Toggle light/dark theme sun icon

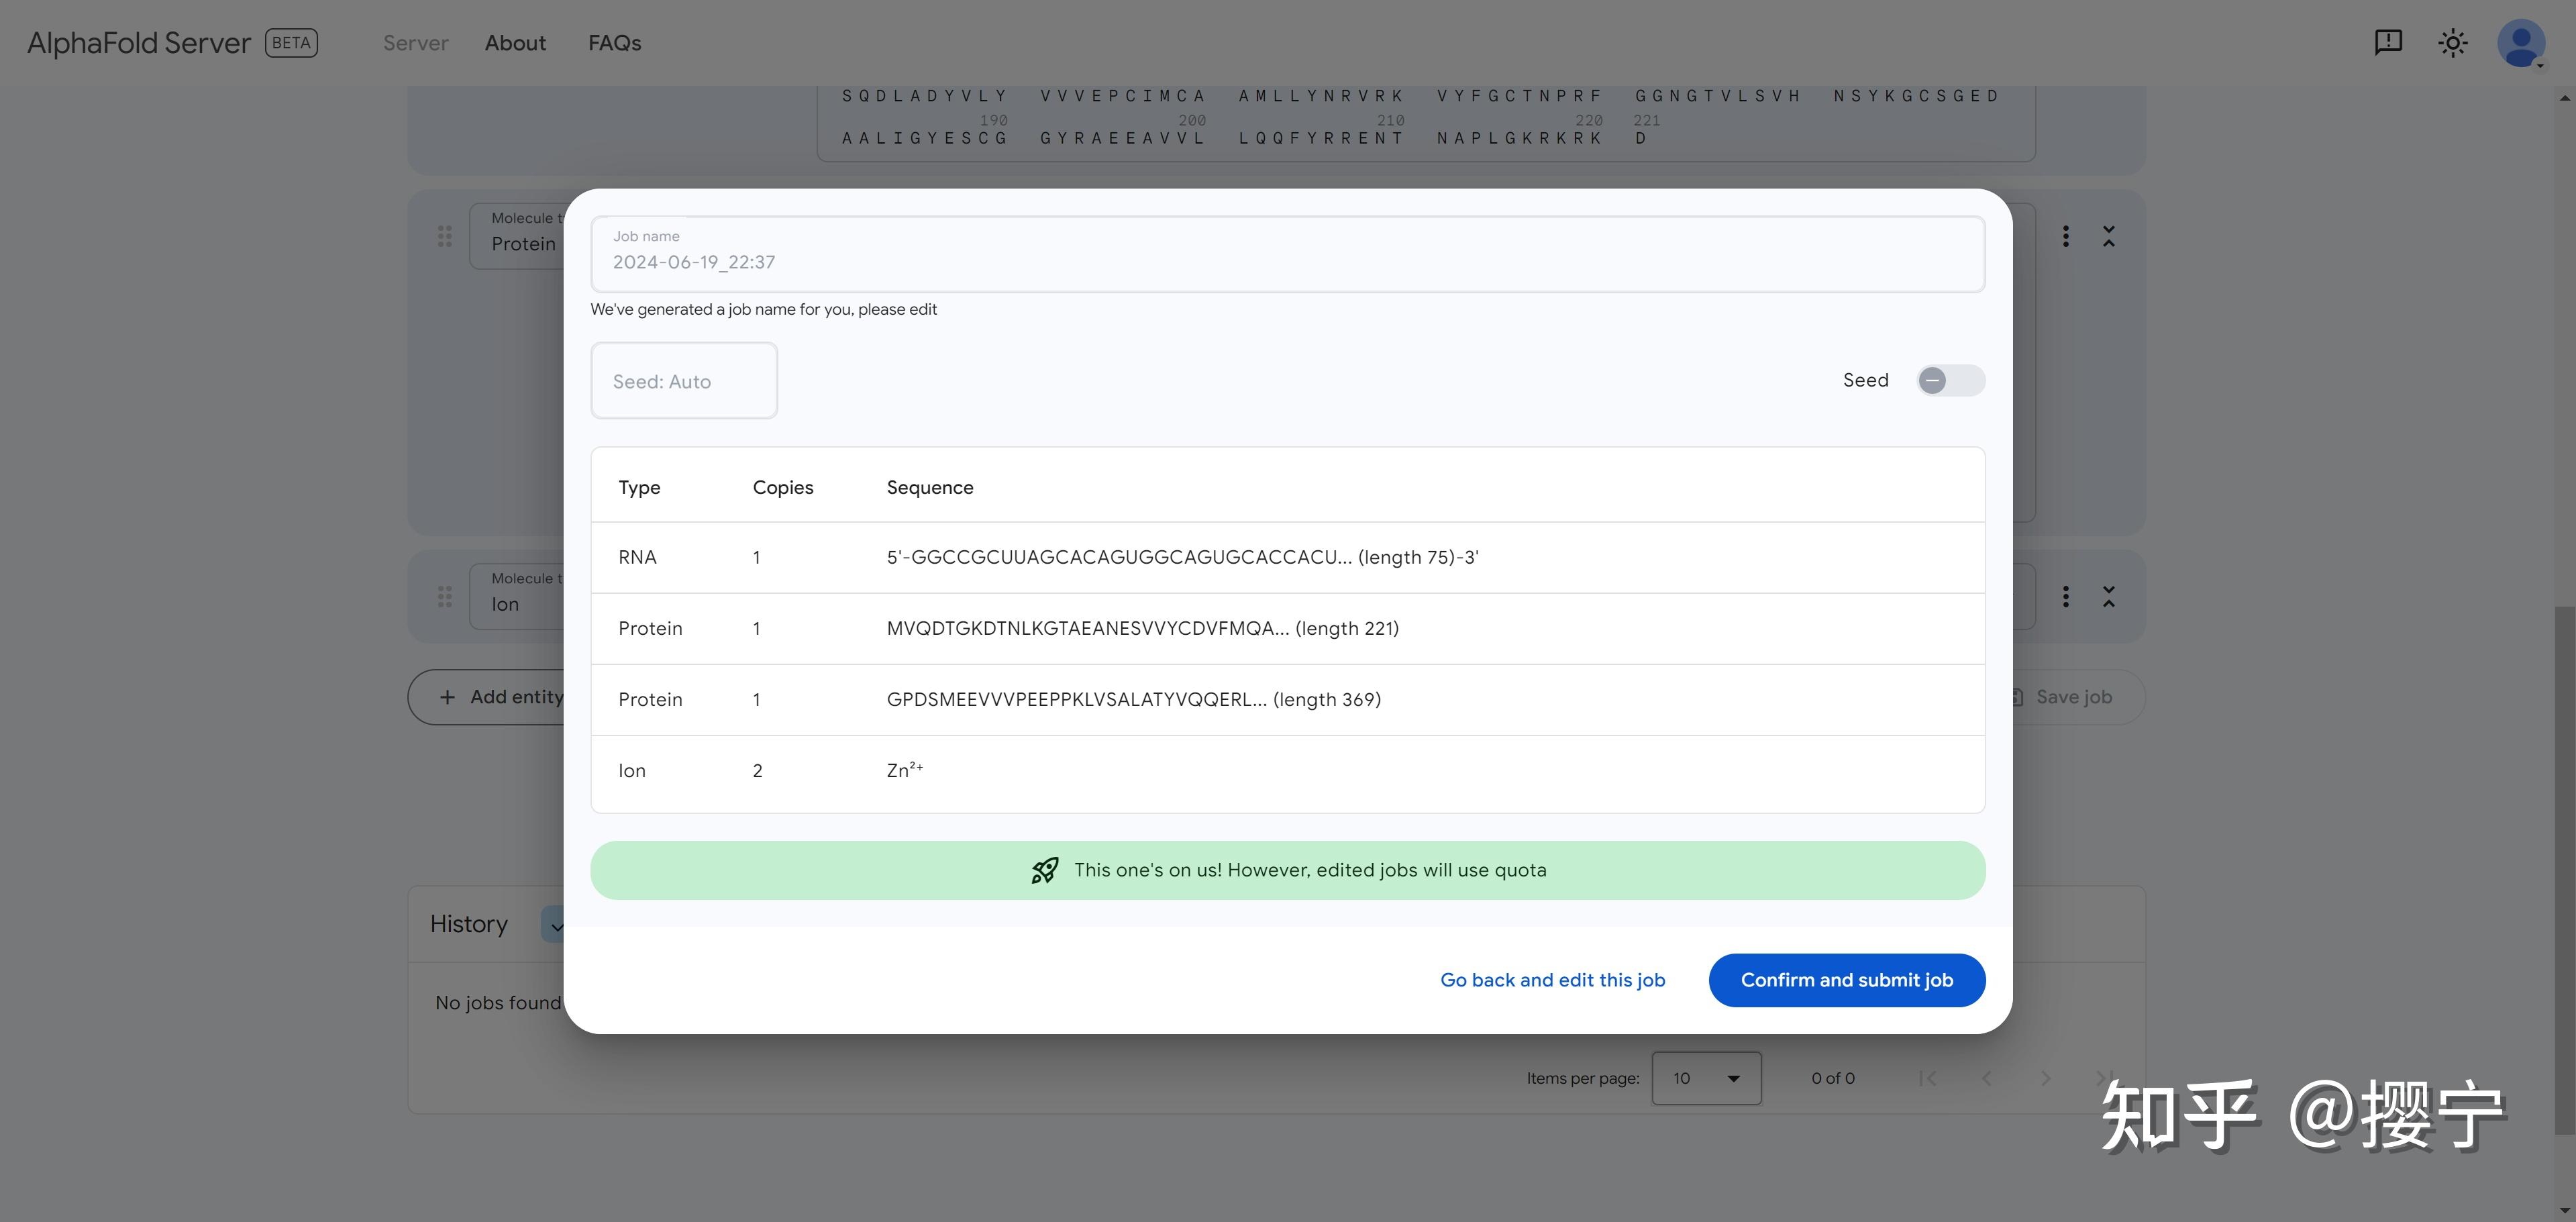coord(2452,43)
